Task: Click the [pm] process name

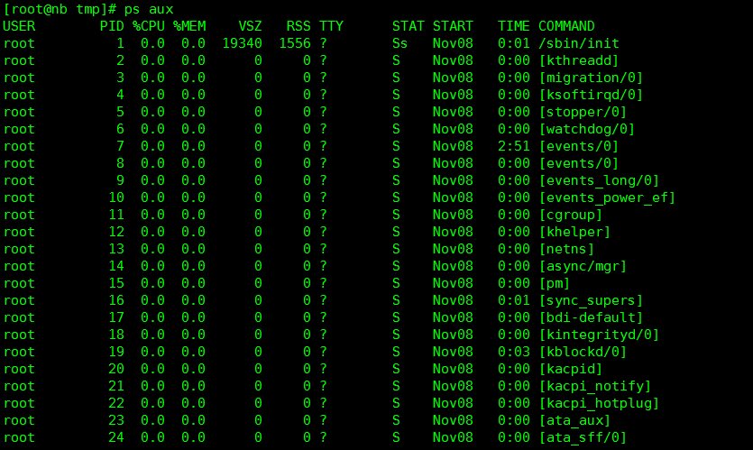Action: coord(555,283)
